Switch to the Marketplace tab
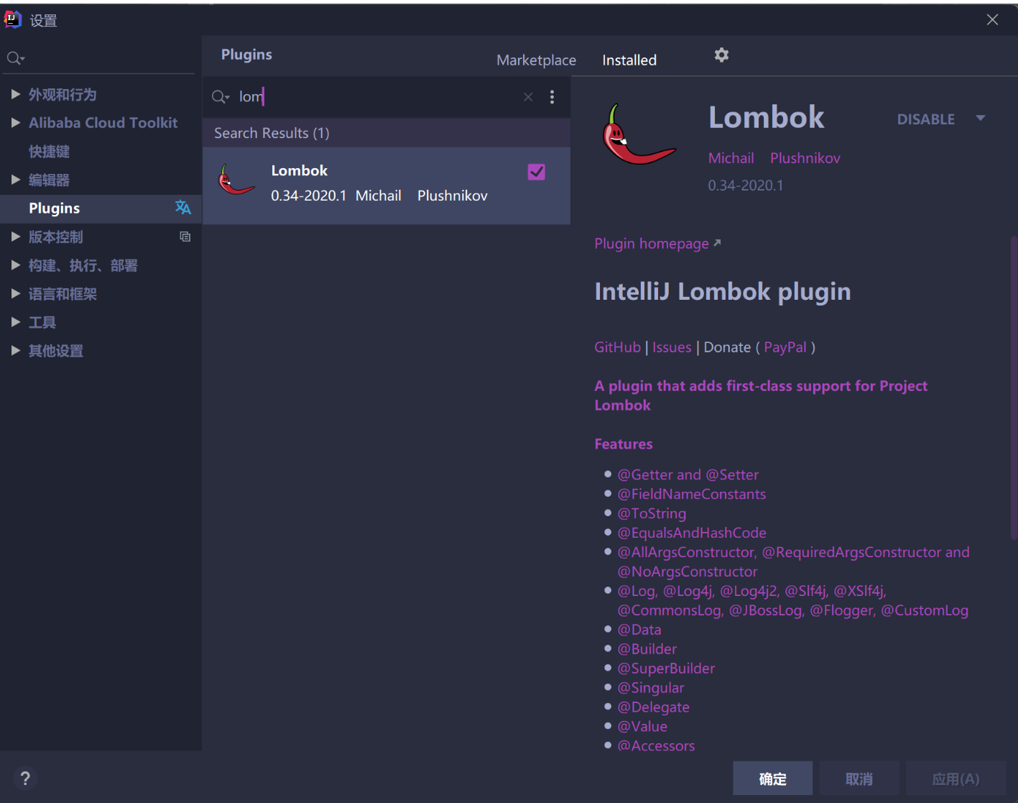The image size is (1018, 803). [536, 60]
